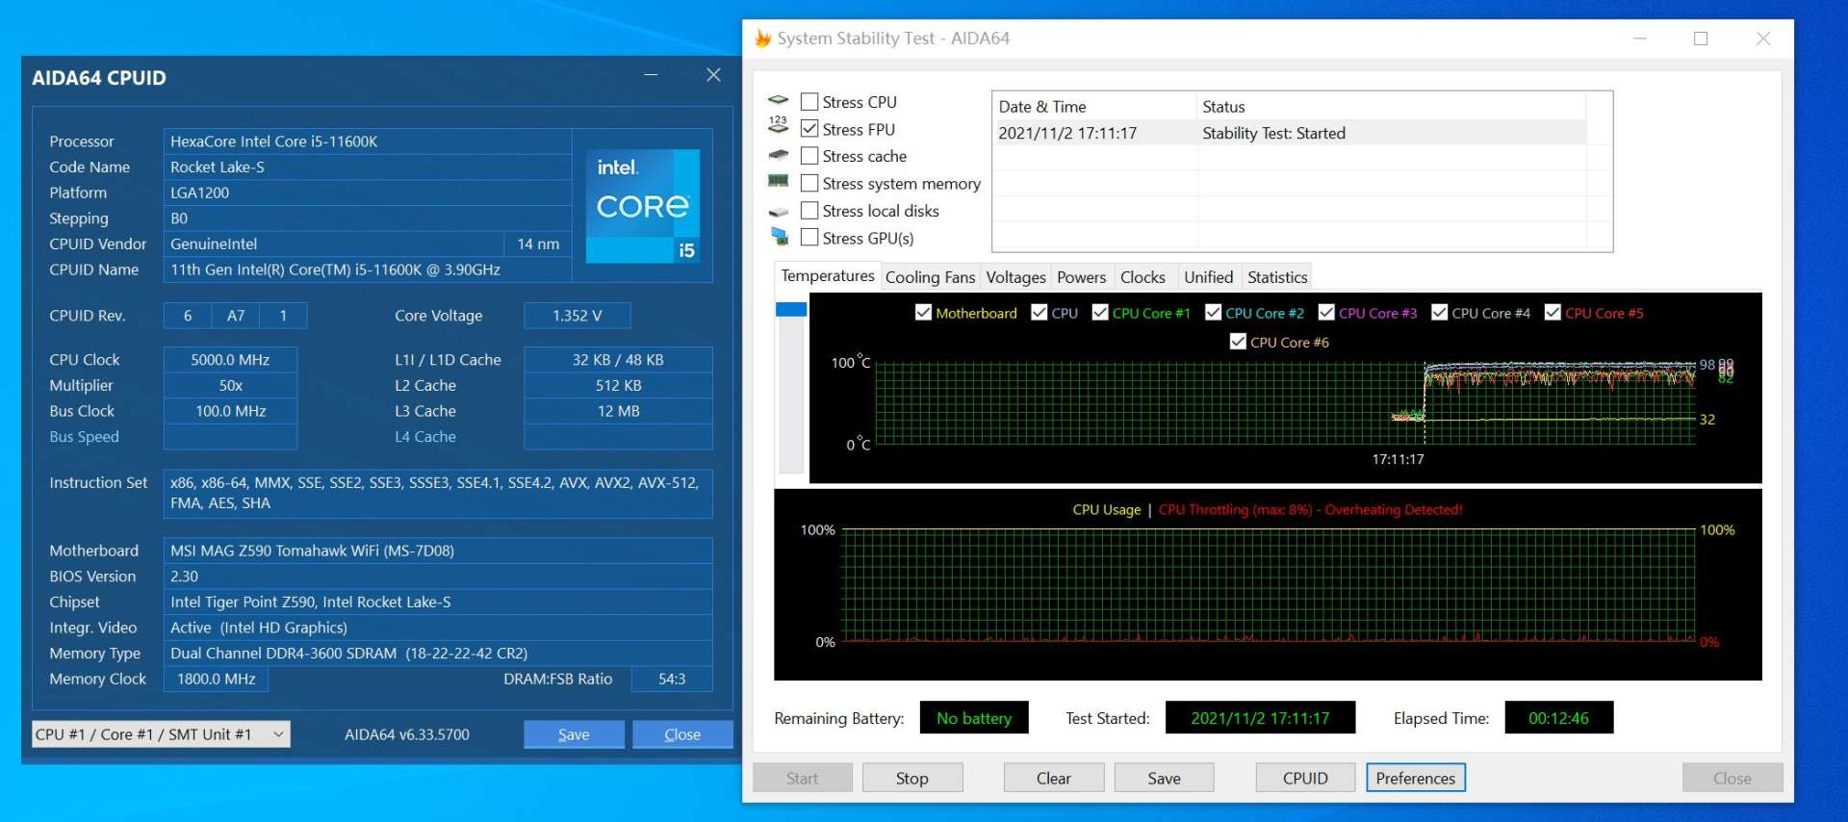This screenshot has height=822, width=1848.
Task: Toggle CPU Core #1 graph checkbox
Action: [1100, 312]
